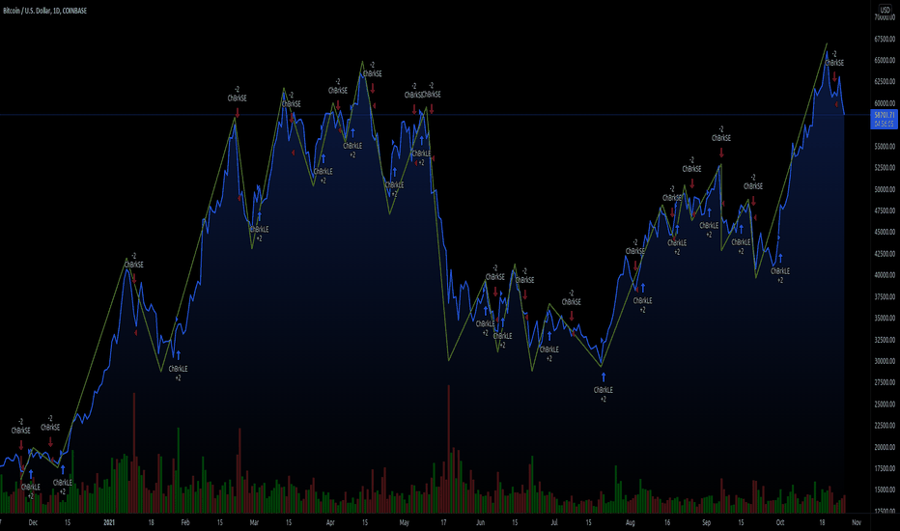Click the Jun label on the time axis
Screen dimensions: 900x531
pos(481,522)
